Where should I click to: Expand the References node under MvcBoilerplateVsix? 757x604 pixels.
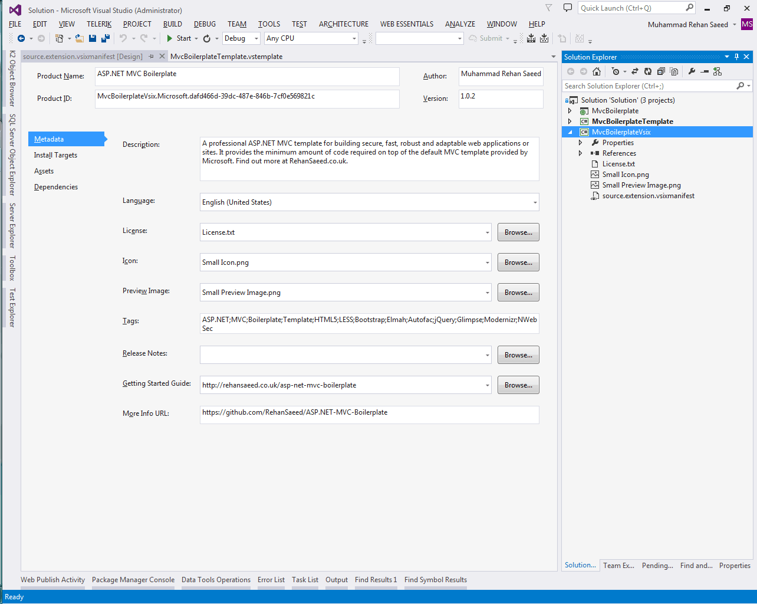[580, 153]
